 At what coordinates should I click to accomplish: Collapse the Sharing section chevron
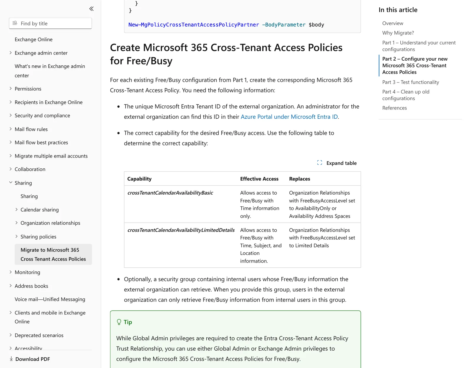click(11, 182)
